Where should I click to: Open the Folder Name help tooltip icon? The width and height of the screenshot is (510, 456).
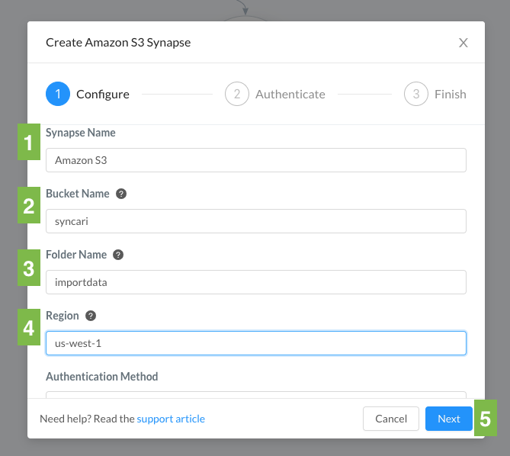pos(118,255)
